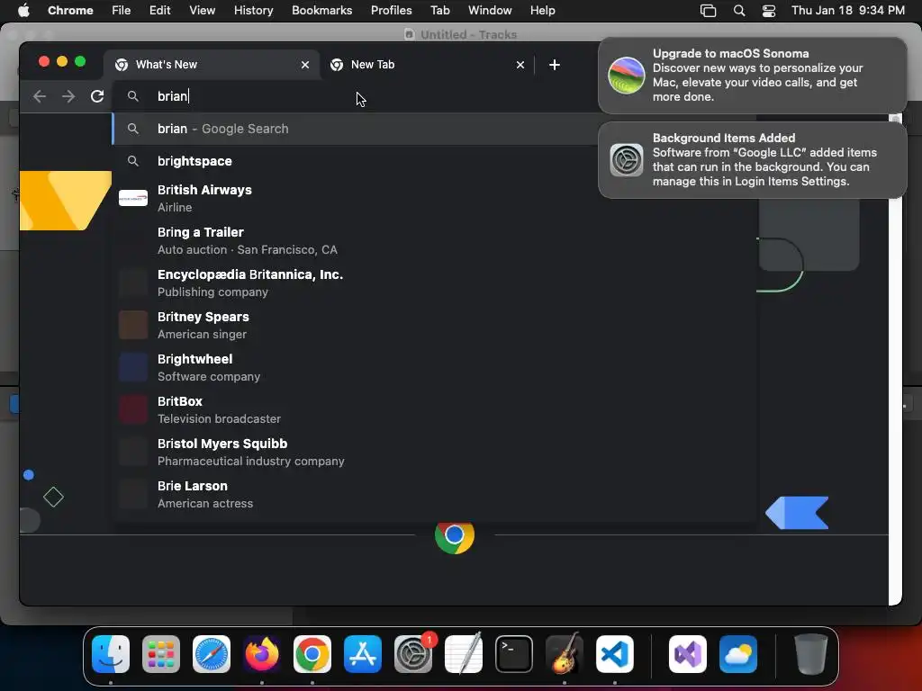Open the Window menu

(x=490, y=11)
